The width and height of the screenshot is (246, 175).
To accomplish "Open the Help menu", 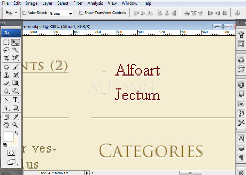I will point(147,3).
